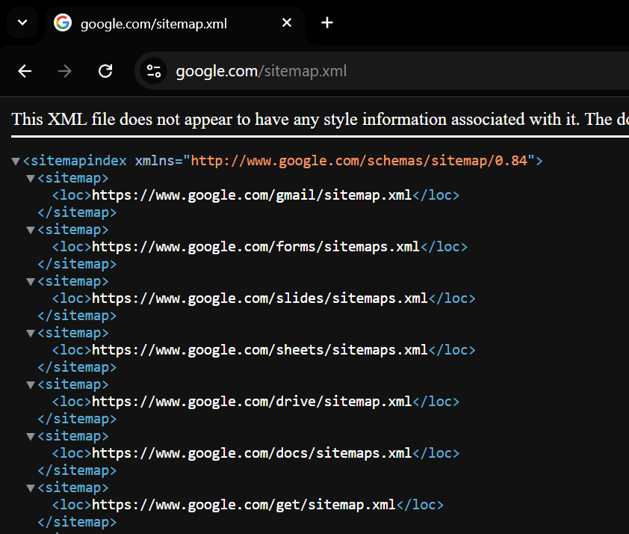Screen dimensions: 629x534
Task: Click the docs/sitemaps.xml loc URL text
Action: pyautogui.click(x=252, y=453)
